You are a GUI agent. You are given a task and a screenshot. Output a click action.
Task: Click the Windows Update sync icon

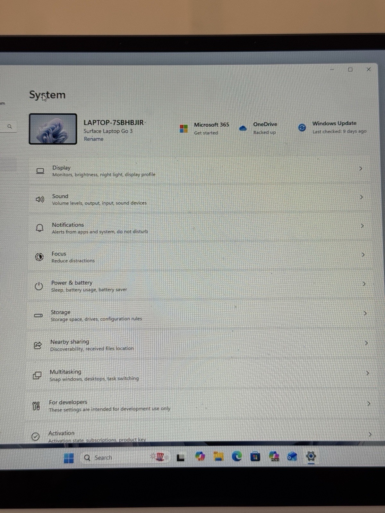[302, 128]
